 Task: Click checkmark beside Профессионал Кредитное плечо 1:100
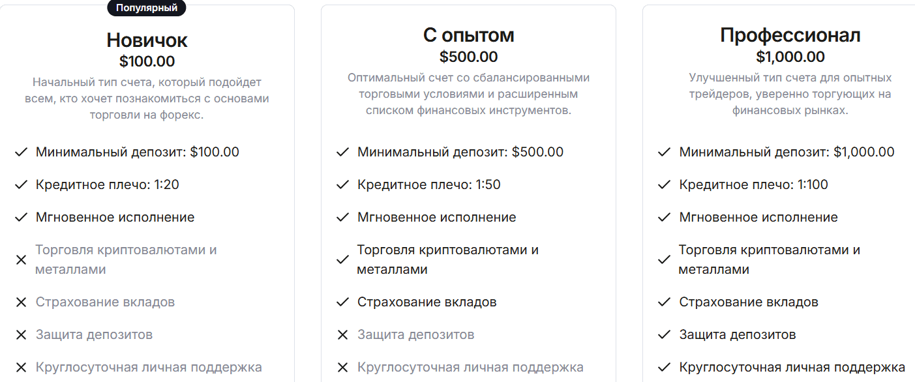[x=664, y=184]
